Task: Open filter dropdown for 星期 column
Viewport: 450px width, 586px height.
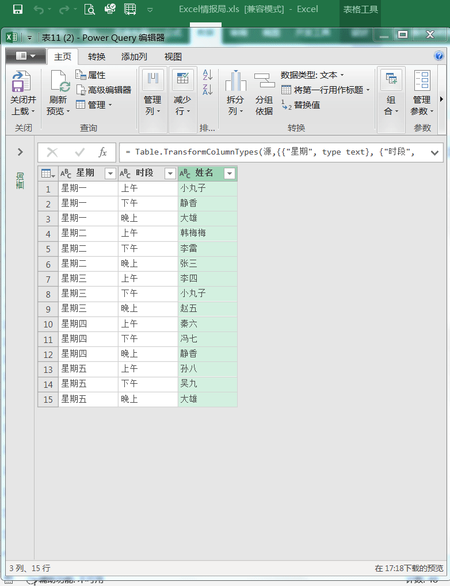Action: 110,174
